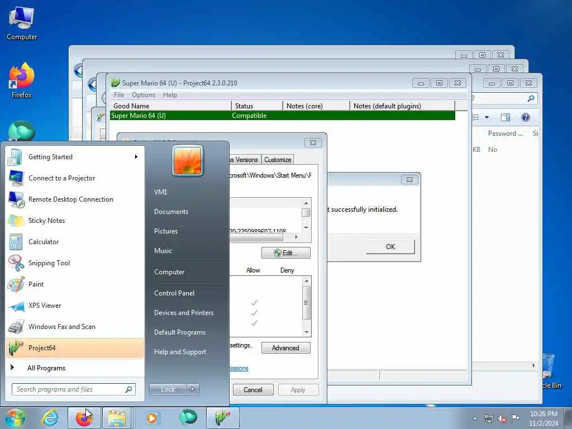This screenshot has height=429, width=572.
Task: Open the Help menu in Project64
Action: click(170, 95)
